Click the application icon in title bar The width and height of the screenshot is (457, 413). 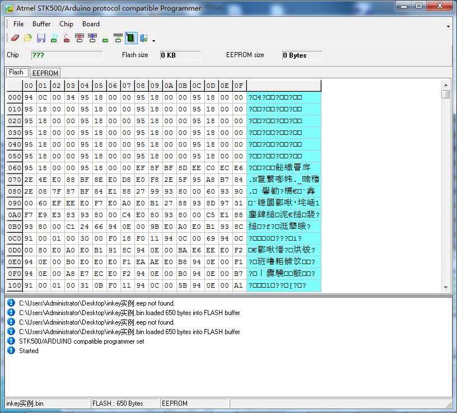(10, 8)
